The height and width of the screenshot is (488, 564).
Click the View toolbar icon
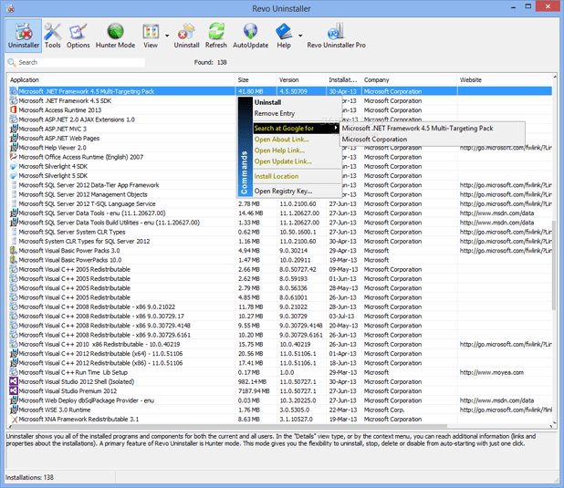click(151, 36)
